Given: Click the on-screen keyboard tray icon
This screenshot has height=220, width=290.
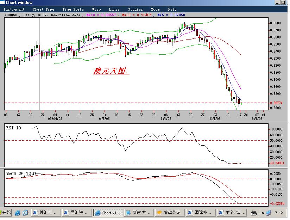Looking at the screenshot, I should 253,213.
